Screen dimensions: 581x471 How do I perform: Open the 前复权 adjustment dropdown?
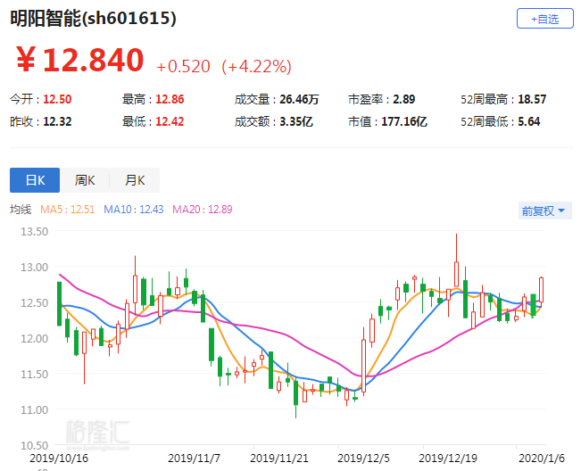click(544, 211)
